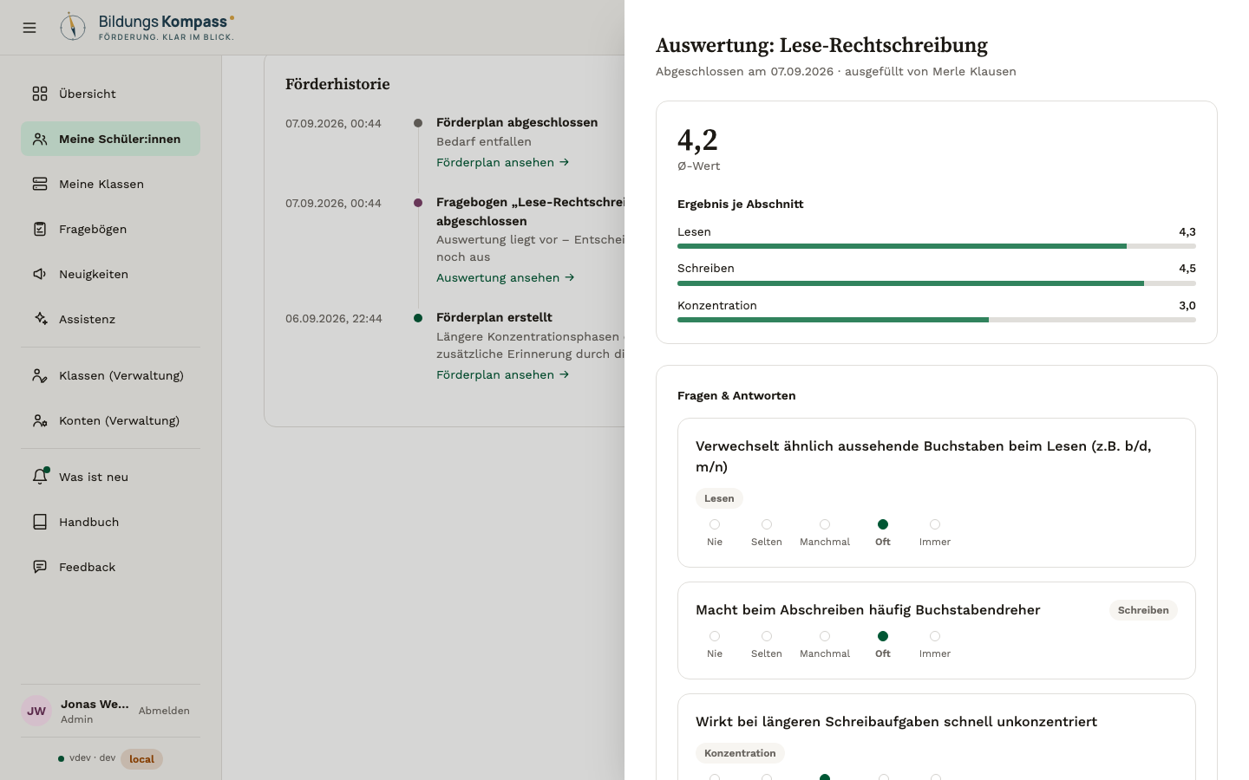1249x780 pixels.
Task: Click the Fragebögen clipboard icon
Action: [x=40, y=229]
